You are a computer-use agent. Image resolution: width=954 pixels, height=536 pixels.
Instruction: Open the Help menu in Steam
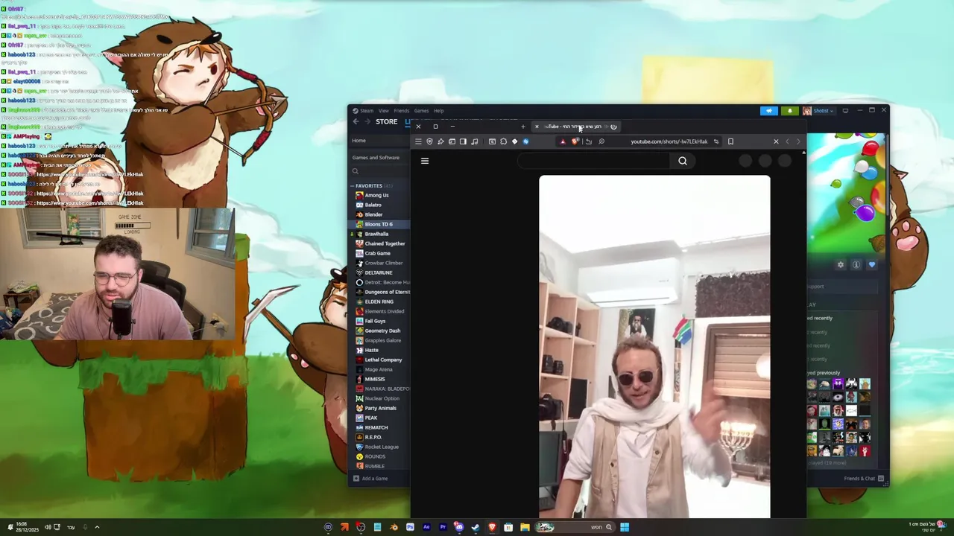click(439, 111)
